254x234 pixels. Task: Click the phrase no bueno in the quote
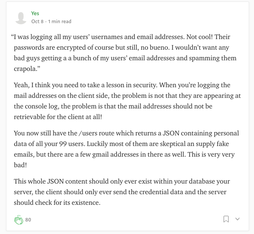(x=155, y=47)
